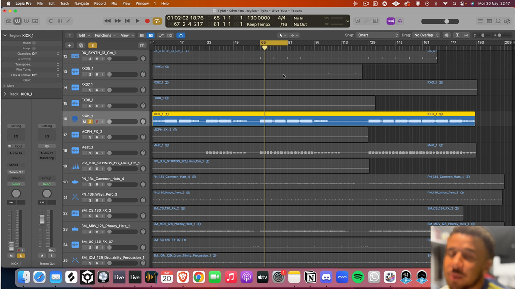The width and height of the screenshot is (515, 289).
Task: Click the EQ button on Stereo Out strip
Action: tap(46, 136)
